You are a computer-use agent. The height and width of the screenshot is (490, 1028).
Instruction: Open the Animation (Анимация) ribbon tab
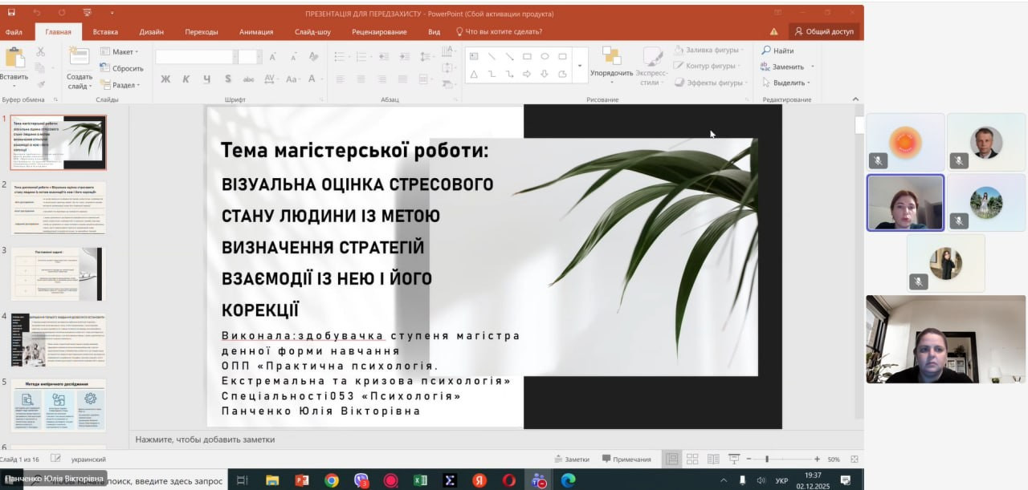[255, 32]
